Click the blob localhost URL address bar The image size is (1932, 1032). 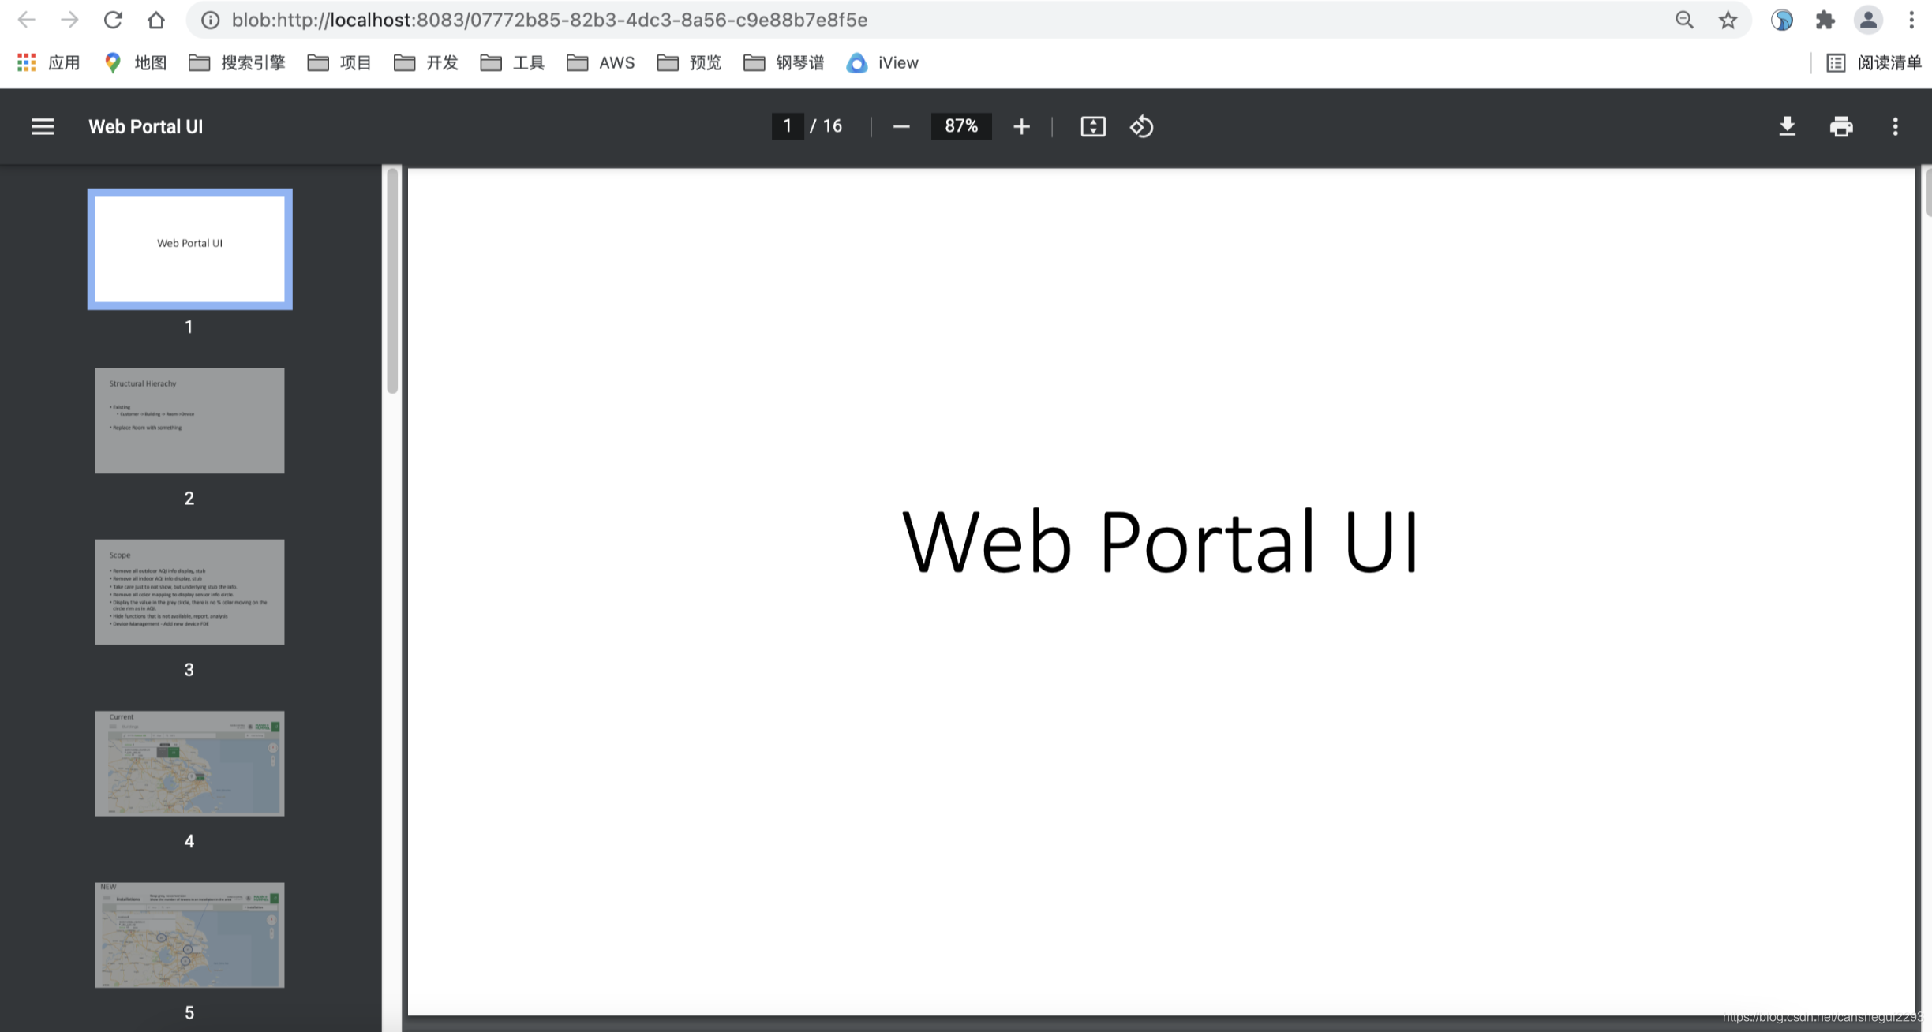coord(549,20)
